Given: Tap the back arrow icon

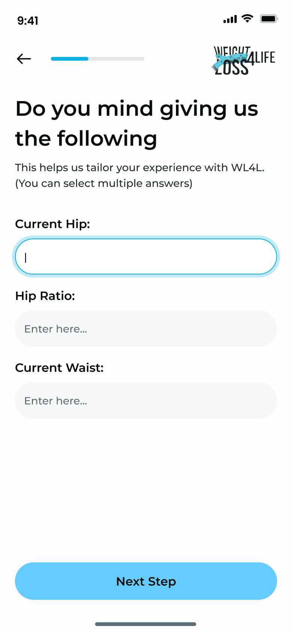Looking at the screenshot, I should 24,59.
